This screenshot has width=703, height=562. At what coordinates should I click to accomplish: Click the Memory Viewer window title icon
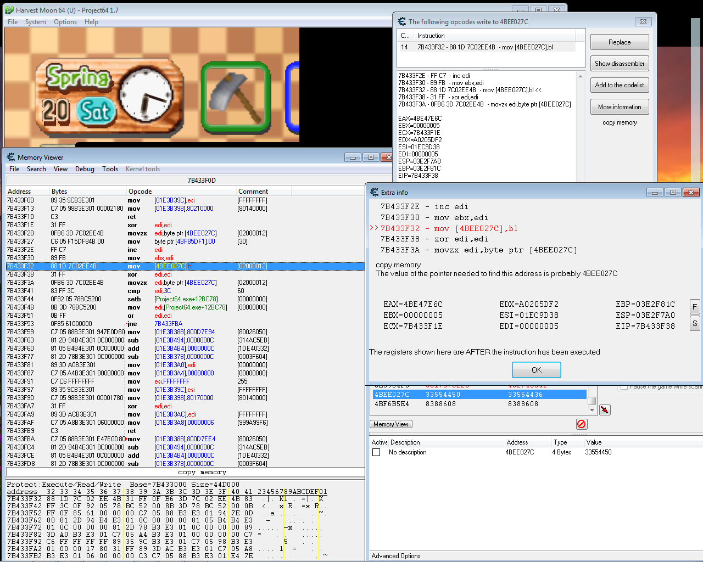[10, 158]
